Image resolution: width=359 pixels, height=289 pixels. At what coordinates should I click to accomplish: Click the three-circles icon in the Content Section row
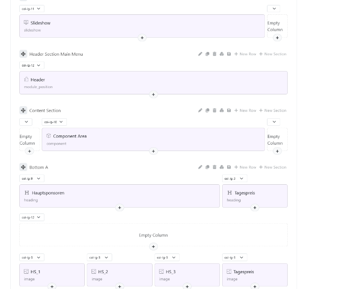tap(222, 111)
